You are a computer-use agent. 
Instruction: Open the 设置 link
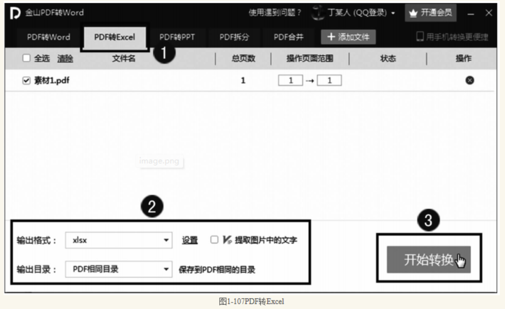click(x=190, y=240)
